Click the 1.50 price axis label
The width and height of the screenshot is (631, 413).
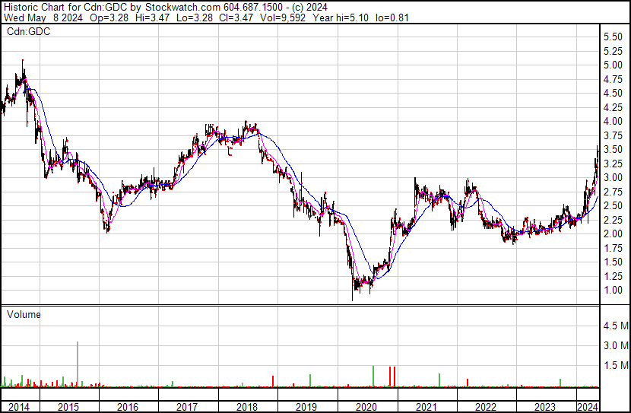coord(613,262)
